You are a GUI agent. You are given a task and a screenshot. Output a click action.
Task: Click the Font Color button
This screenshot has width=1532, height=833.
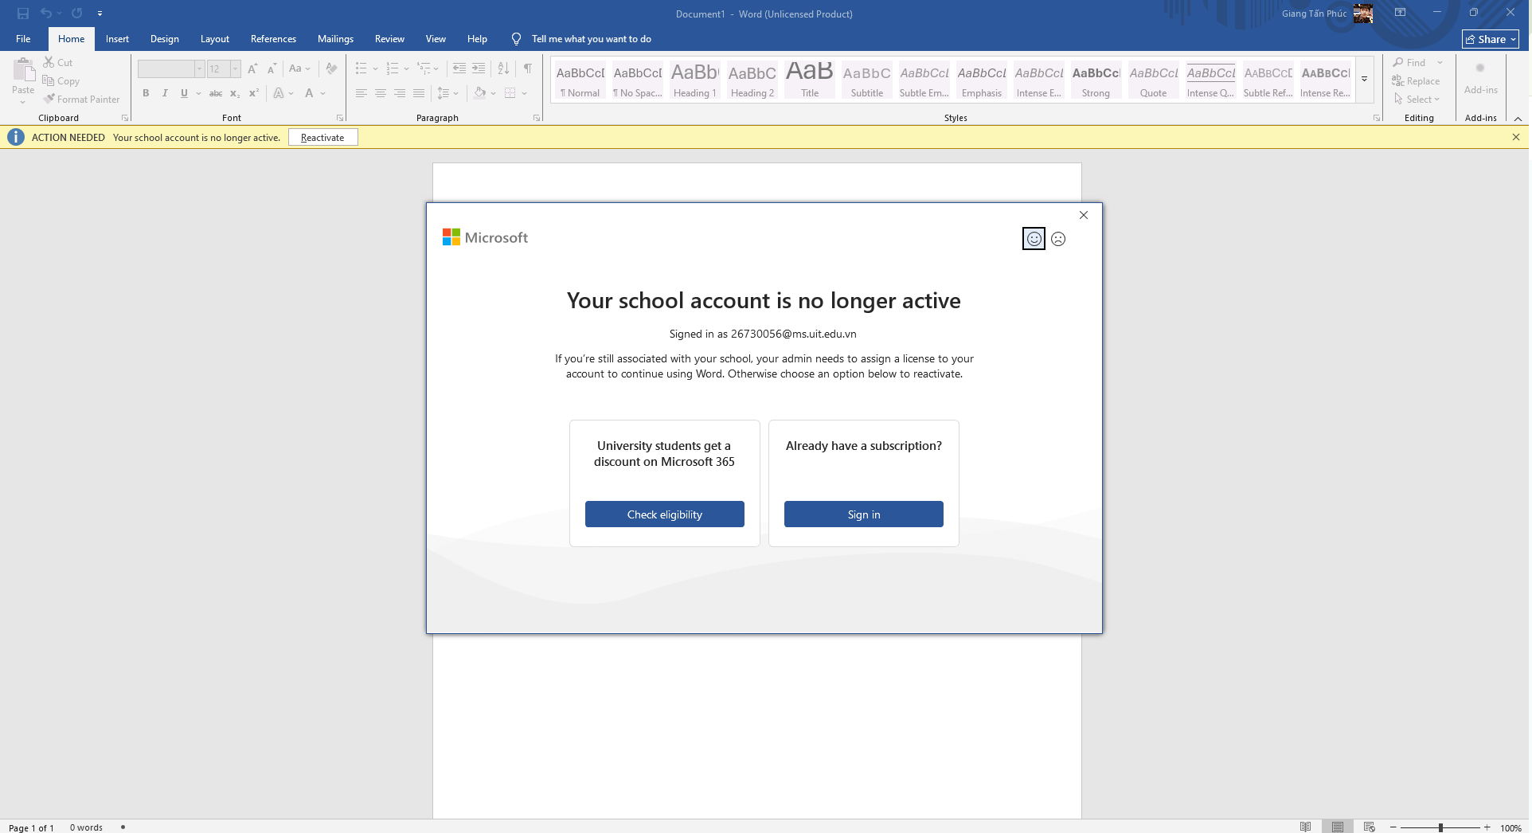pyautogui.click(x=309, y=93)
